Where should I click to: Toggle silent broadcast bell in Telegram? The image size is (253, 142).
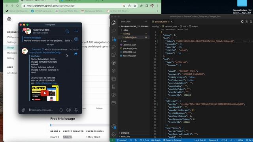point(61,110)
